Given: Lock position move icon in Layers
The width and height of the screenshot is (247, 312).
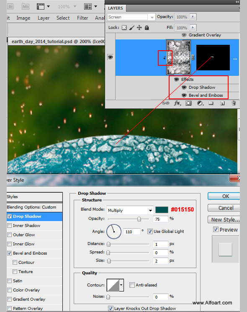Looking at the screenshot, I should tap(139, 28).
